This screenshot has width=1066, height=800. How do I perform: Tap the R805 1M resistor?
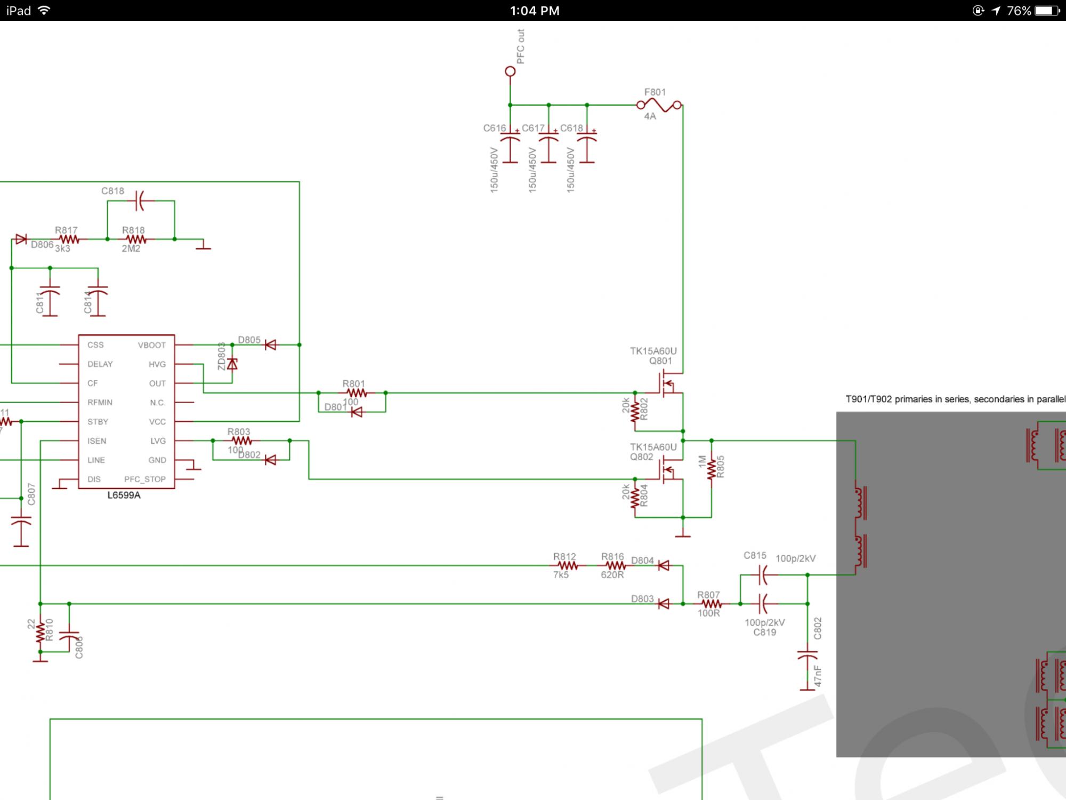(712, 469)
